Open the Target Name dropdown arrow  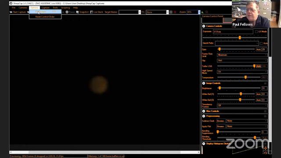coord(140,12)
